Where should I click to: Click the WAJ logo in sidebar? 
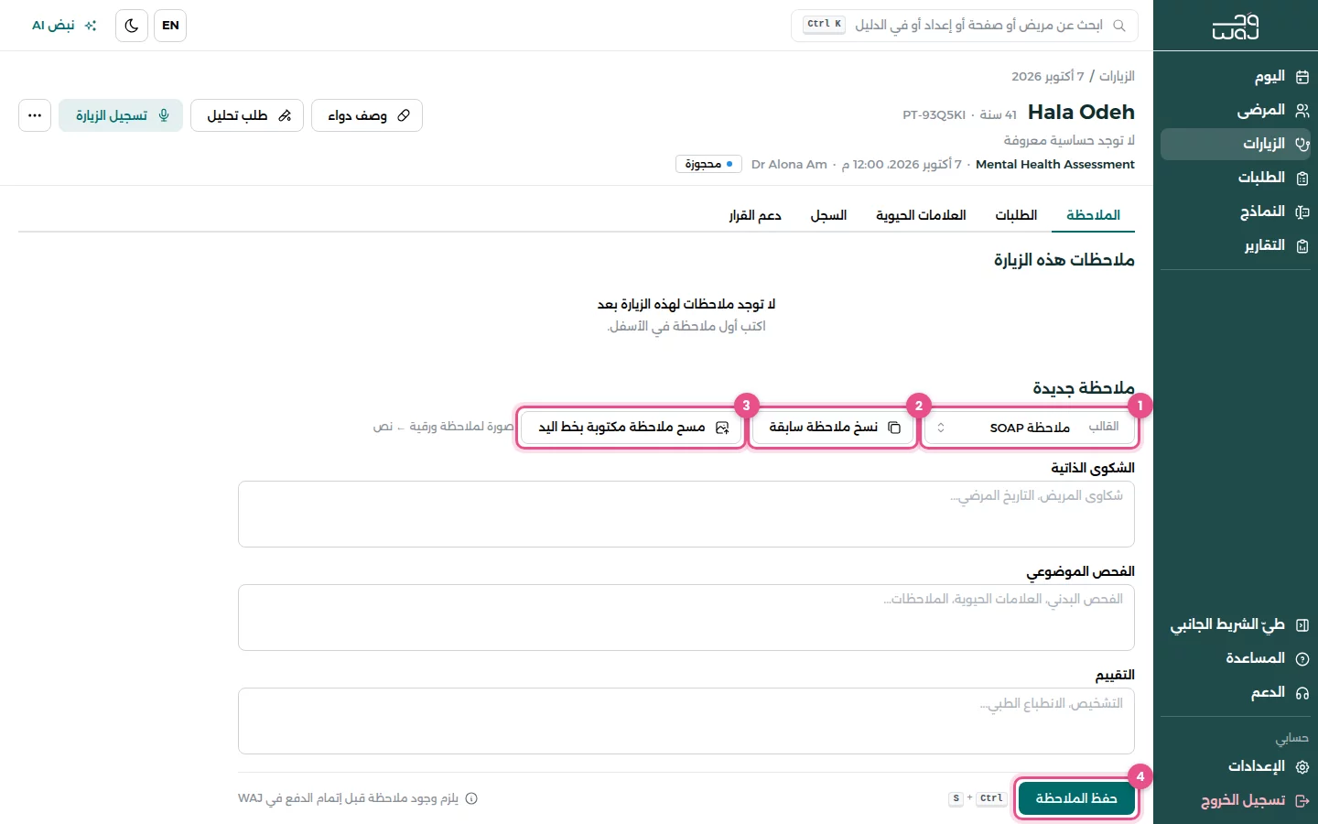(x=1236, y=27)
